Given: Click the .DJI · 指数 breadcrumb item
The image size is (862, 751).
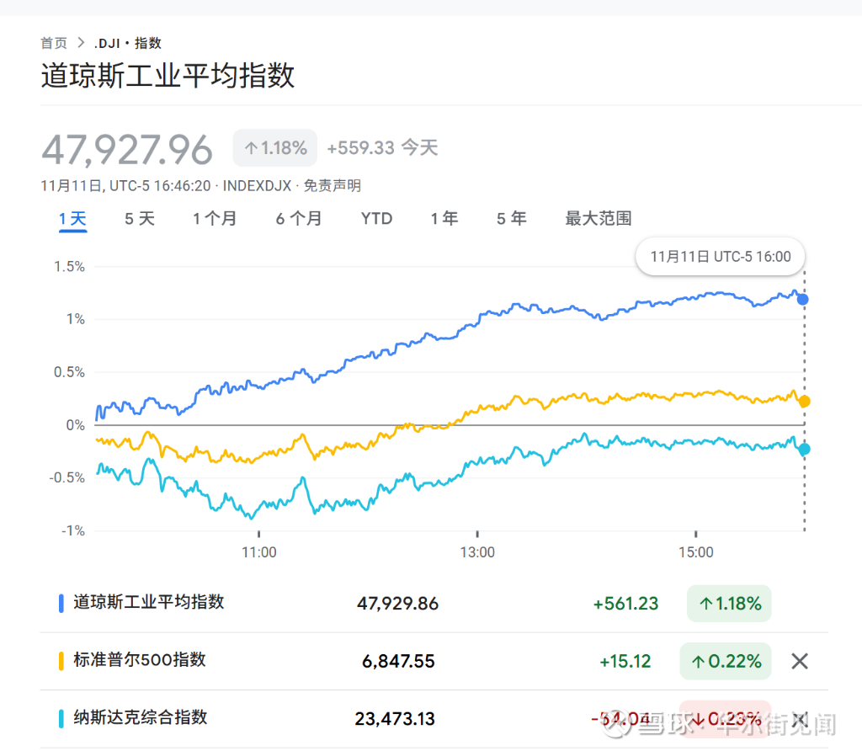Looking at the screenshot, I should [x=128, y=43].
